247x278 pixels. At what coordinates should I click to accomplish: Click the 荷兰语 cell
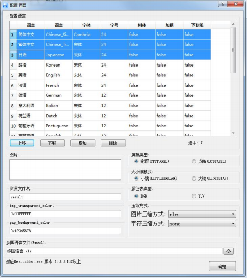pyautogui.click(x=31, y=116)
